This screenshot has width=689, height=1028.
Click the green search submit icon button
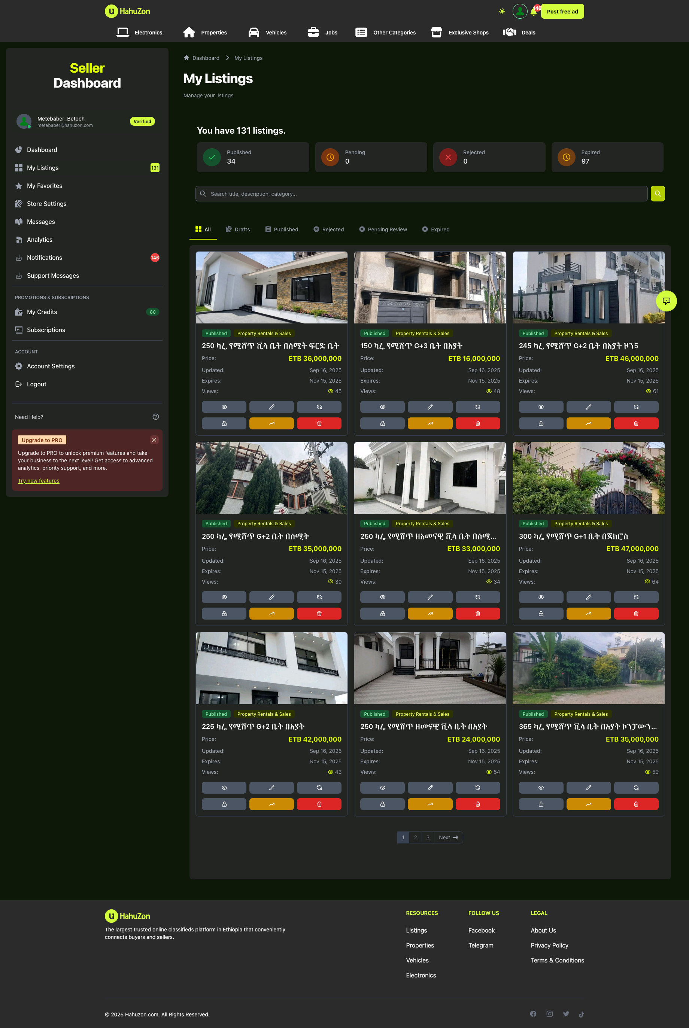(x=658, y=194)
